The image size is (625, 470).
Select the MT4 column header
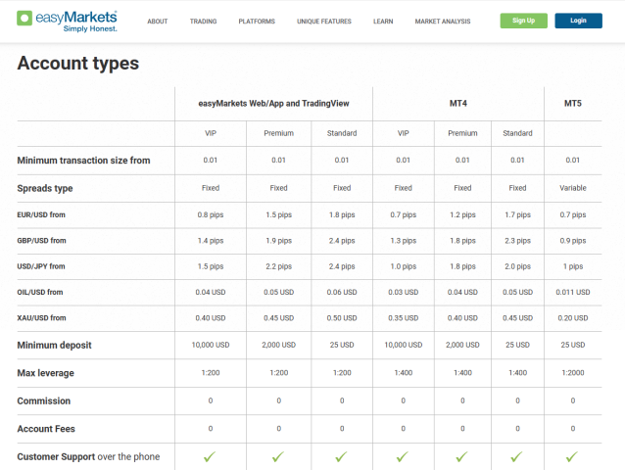coord(458,104)
